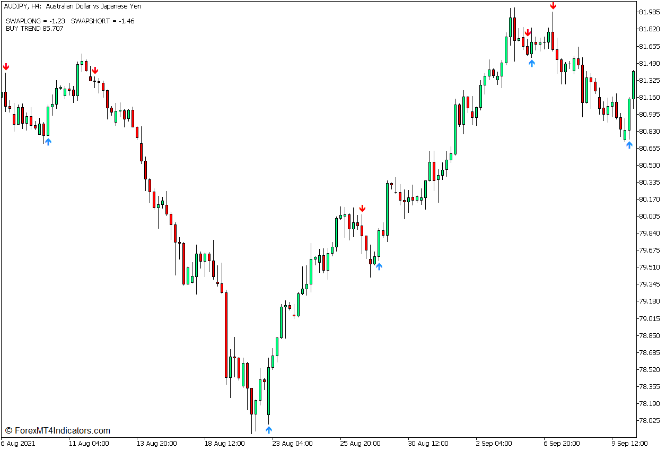The width and height of the screenshot is (666, 450).
Task: Select the red down arrow above the 25 Aug swing high
Action: 363,209
